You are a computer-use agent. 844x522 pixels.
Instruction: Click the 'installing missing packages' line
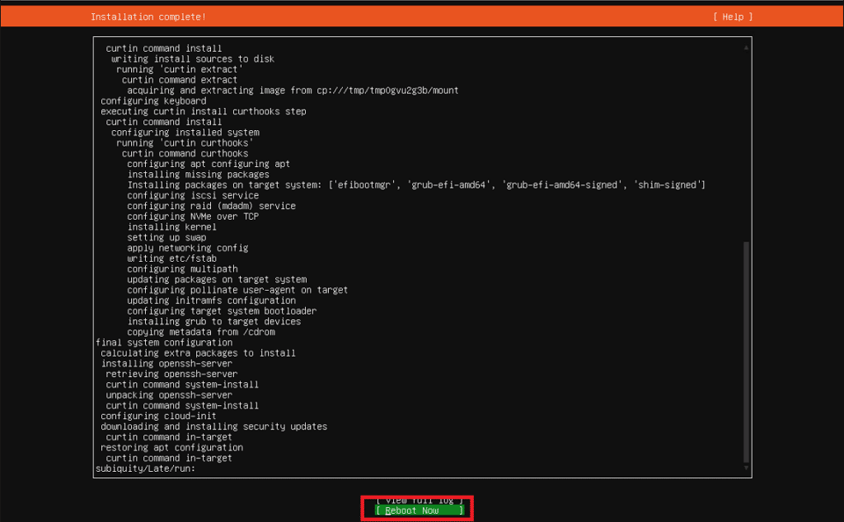coord(198,175)
